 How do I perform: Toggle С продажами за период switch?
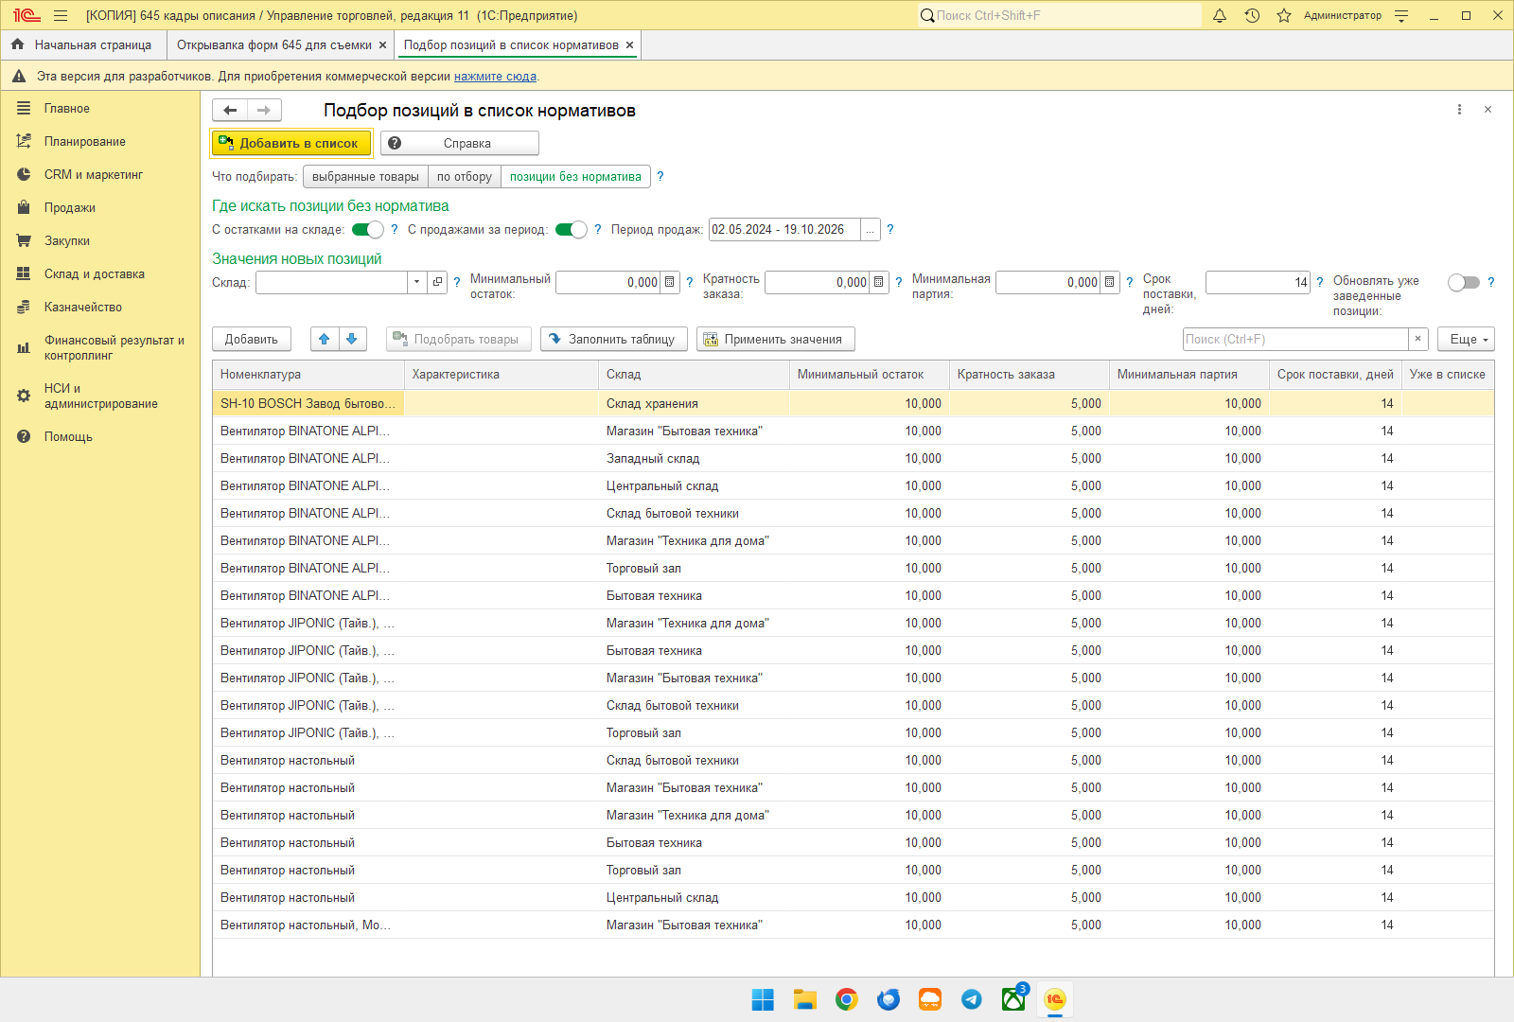pyautogui.click(x=571, y=229)
